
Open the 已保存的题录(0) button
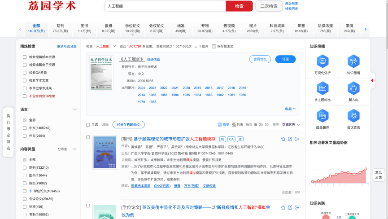coord(128,124)
